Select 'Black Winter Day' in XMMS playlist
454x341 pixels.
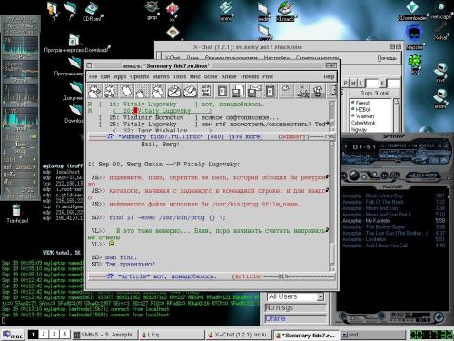click(393, 196)
